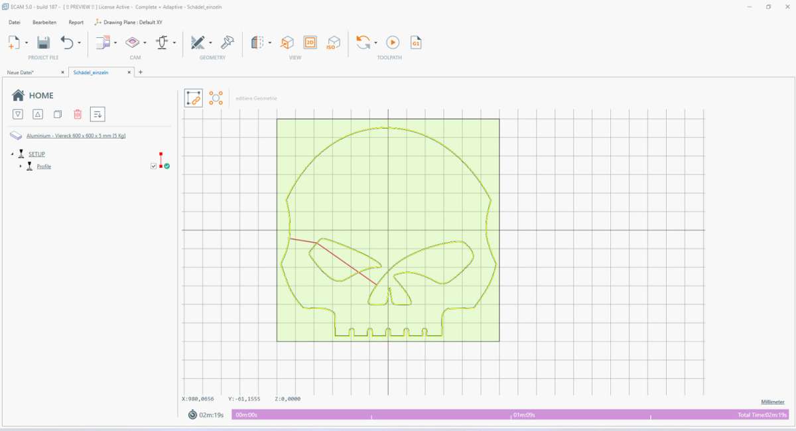
Task: Switch to the 2D view icon
Action: (x=310, y=43)
